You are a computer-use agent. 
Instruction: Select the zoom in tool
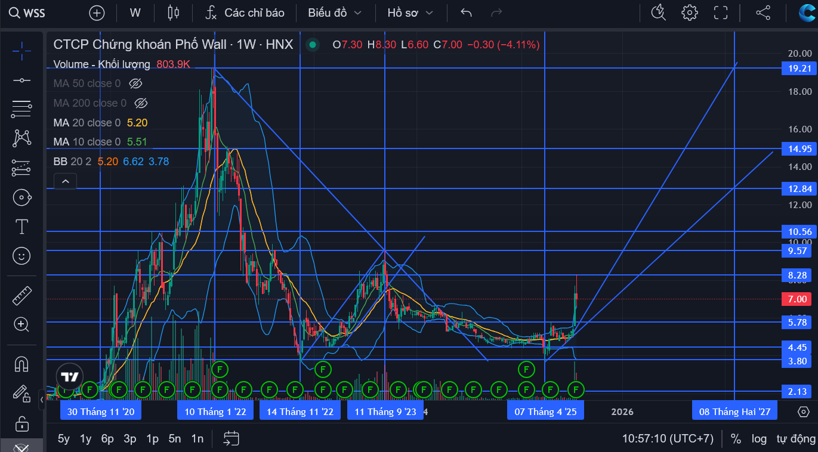[x=21, y=324]
